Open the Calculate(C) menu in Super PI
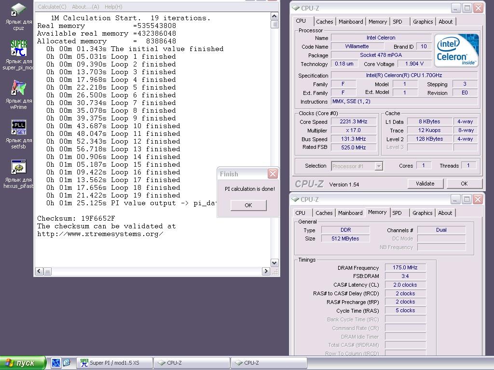The image size is (494, 370). pos(52,7)
